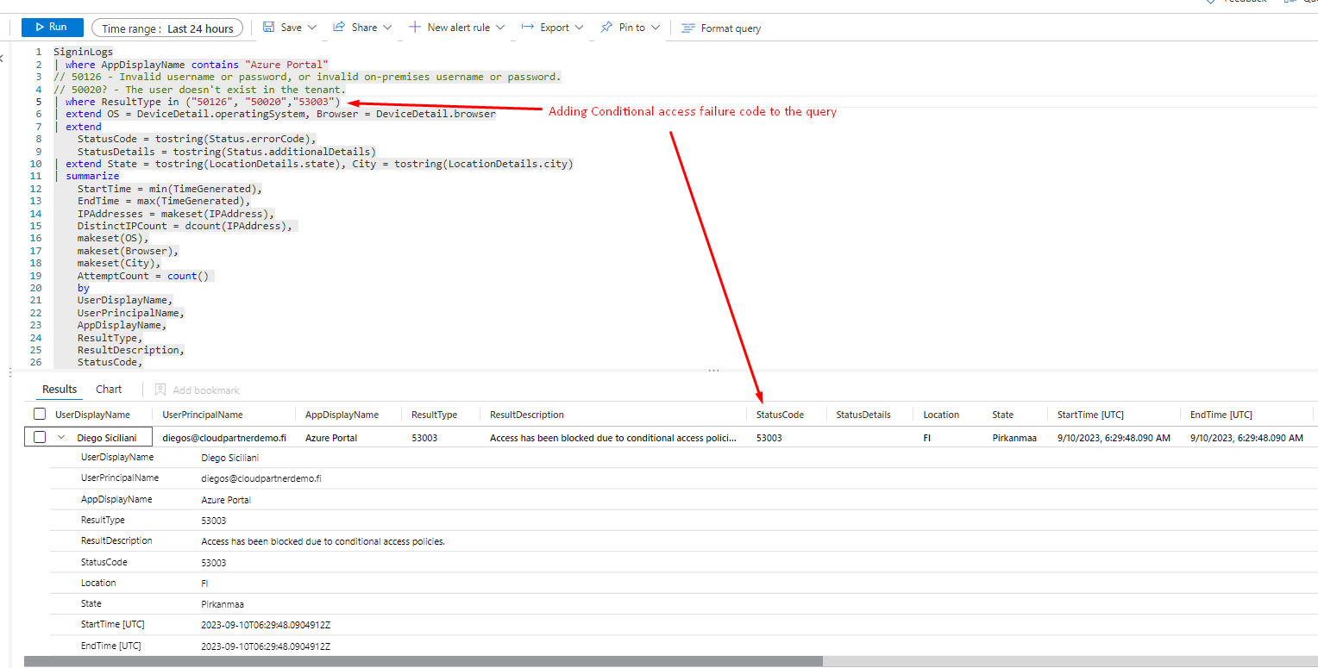This screenshot has height=668, width=1318.
Task: Click the plus icon for New alert rule
Action: point(415,28)
